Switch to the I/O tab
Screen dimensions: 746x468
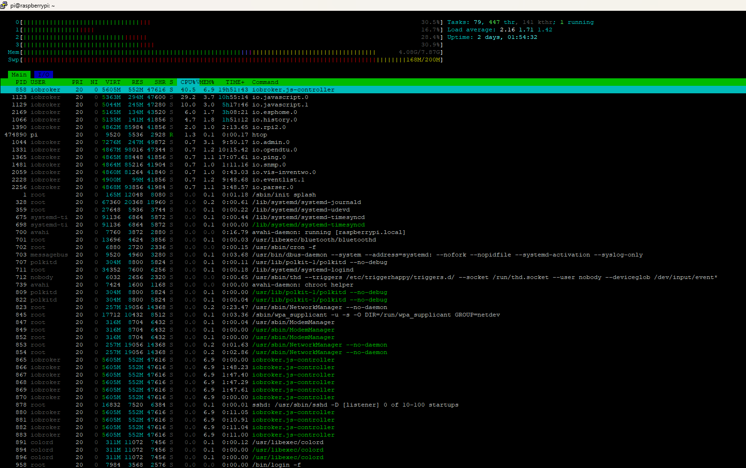pos(43,75)
